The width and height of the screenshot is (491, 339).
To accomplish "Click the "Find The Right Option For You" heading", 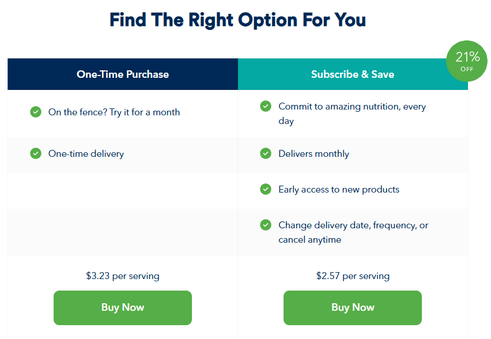I will [x=237, y=20].
